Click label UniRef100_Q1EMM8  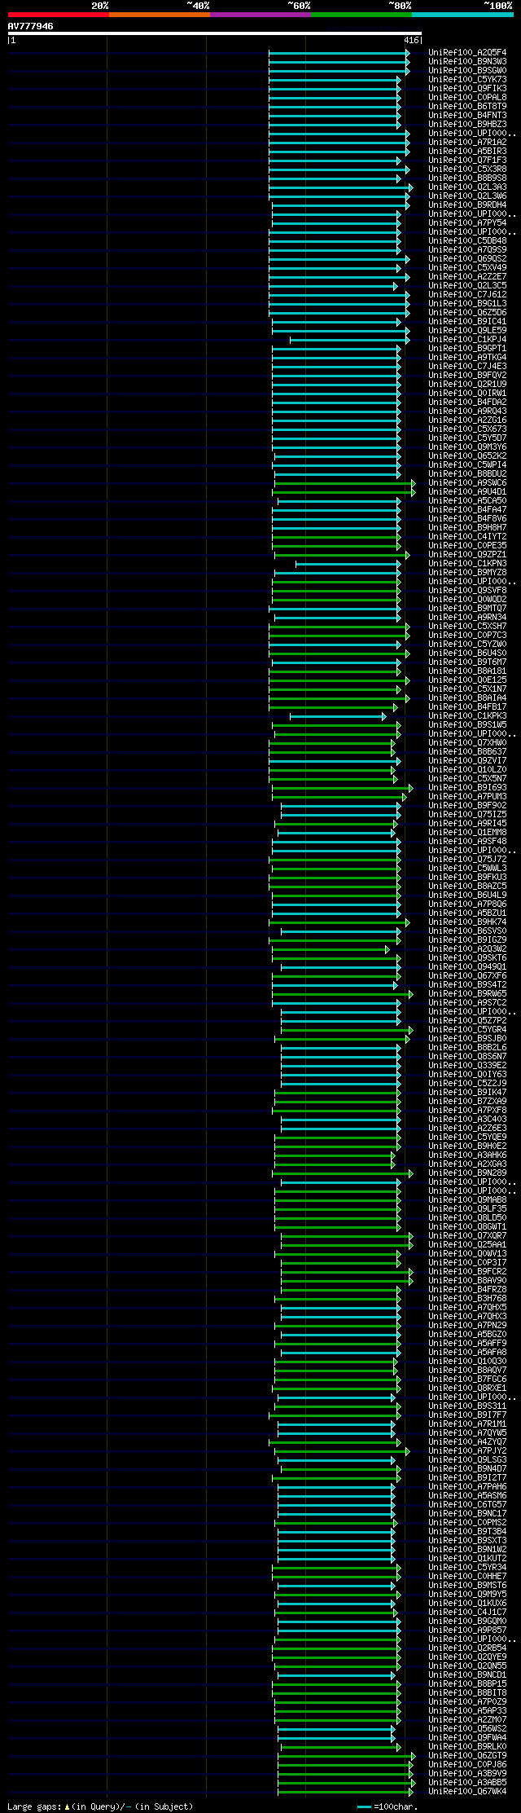(467, 833)
